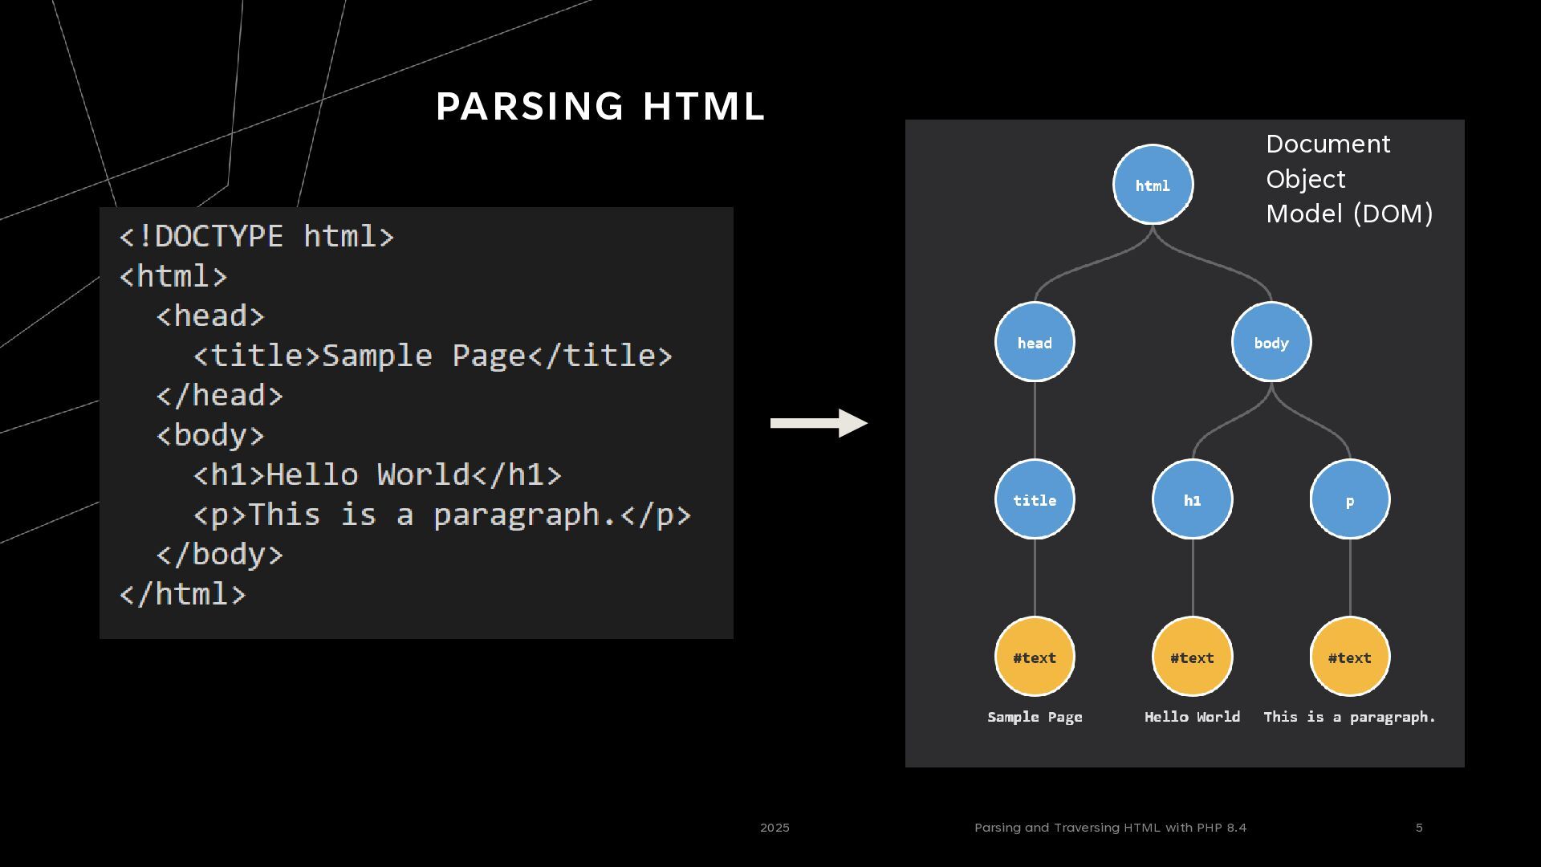Image resolution: width=1541 pixels, height=867 pixels.
Task: Click the #text node under h1
Action: pos(1192,657)
